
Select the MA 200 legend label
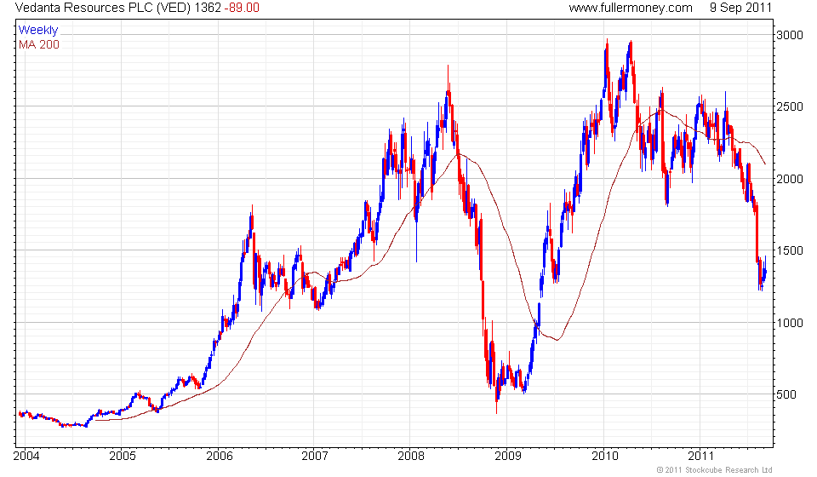click(x=39, y=45)
